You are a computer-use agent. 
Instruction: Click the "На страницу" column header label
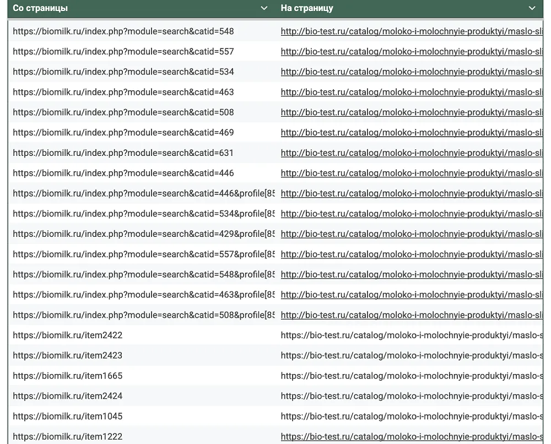click(307, 8)
